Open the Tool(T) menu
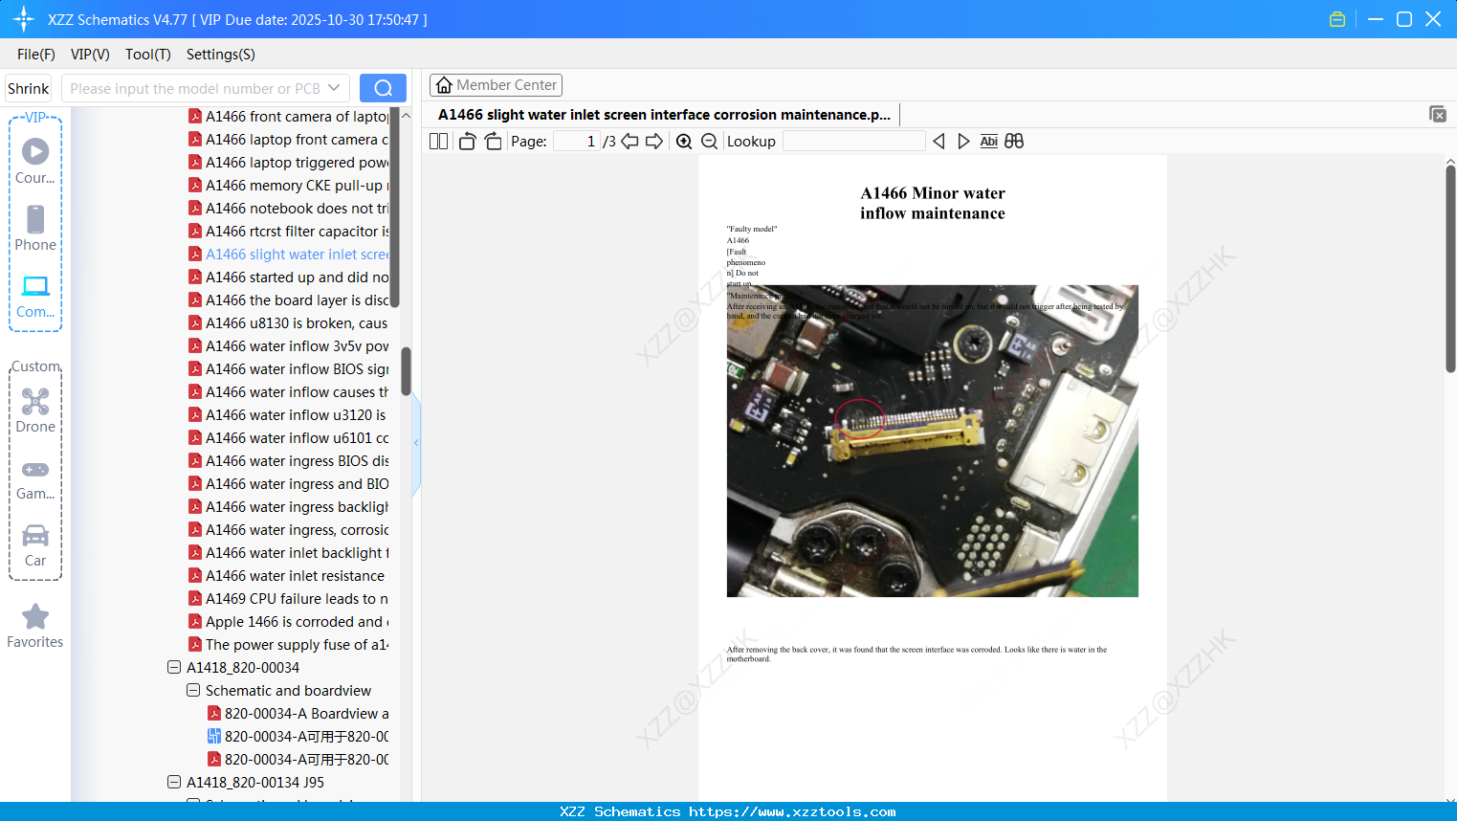1457x821 pixels. coord(148,55)
